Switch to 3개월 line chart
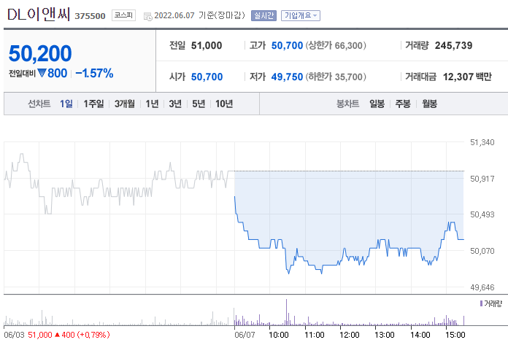508x353 pixels. [124, 104]
